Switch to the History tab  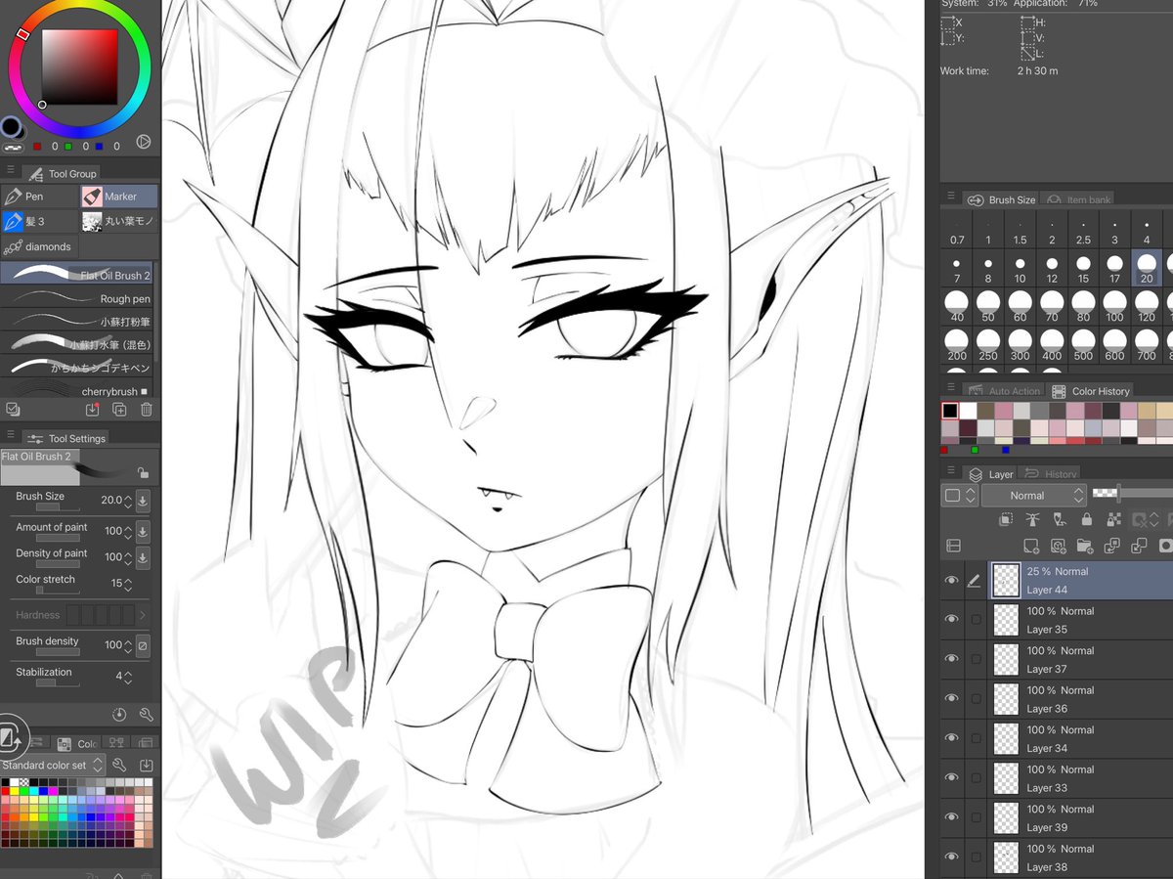coord(1051,474)
